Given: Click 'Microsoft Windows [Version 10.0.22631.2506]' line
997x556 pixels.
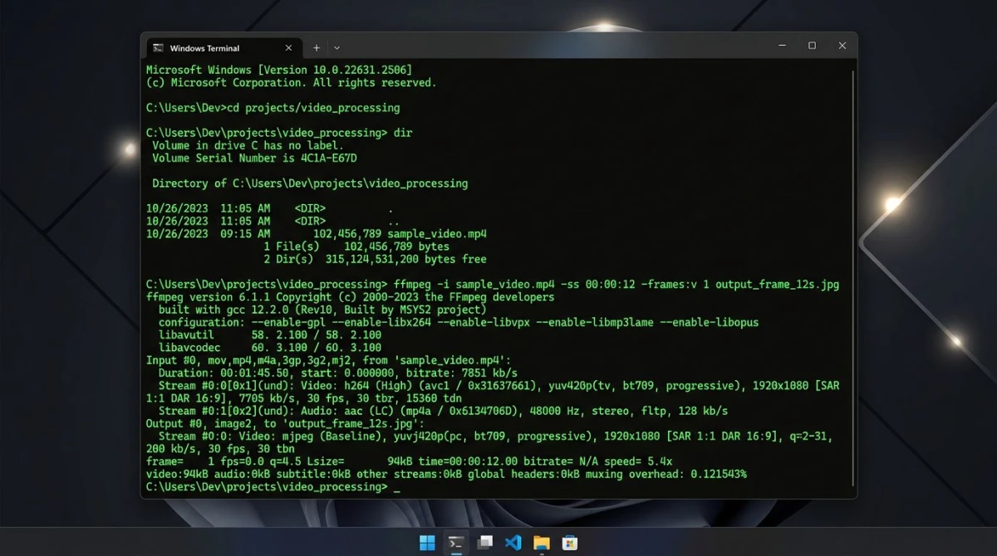Looking at the screenshot, I should pyautogui.click(x=279, y=70).
